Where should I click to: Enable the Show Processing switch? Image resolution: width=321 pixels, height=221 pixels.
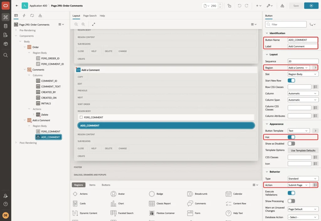(x=291, y=201)
